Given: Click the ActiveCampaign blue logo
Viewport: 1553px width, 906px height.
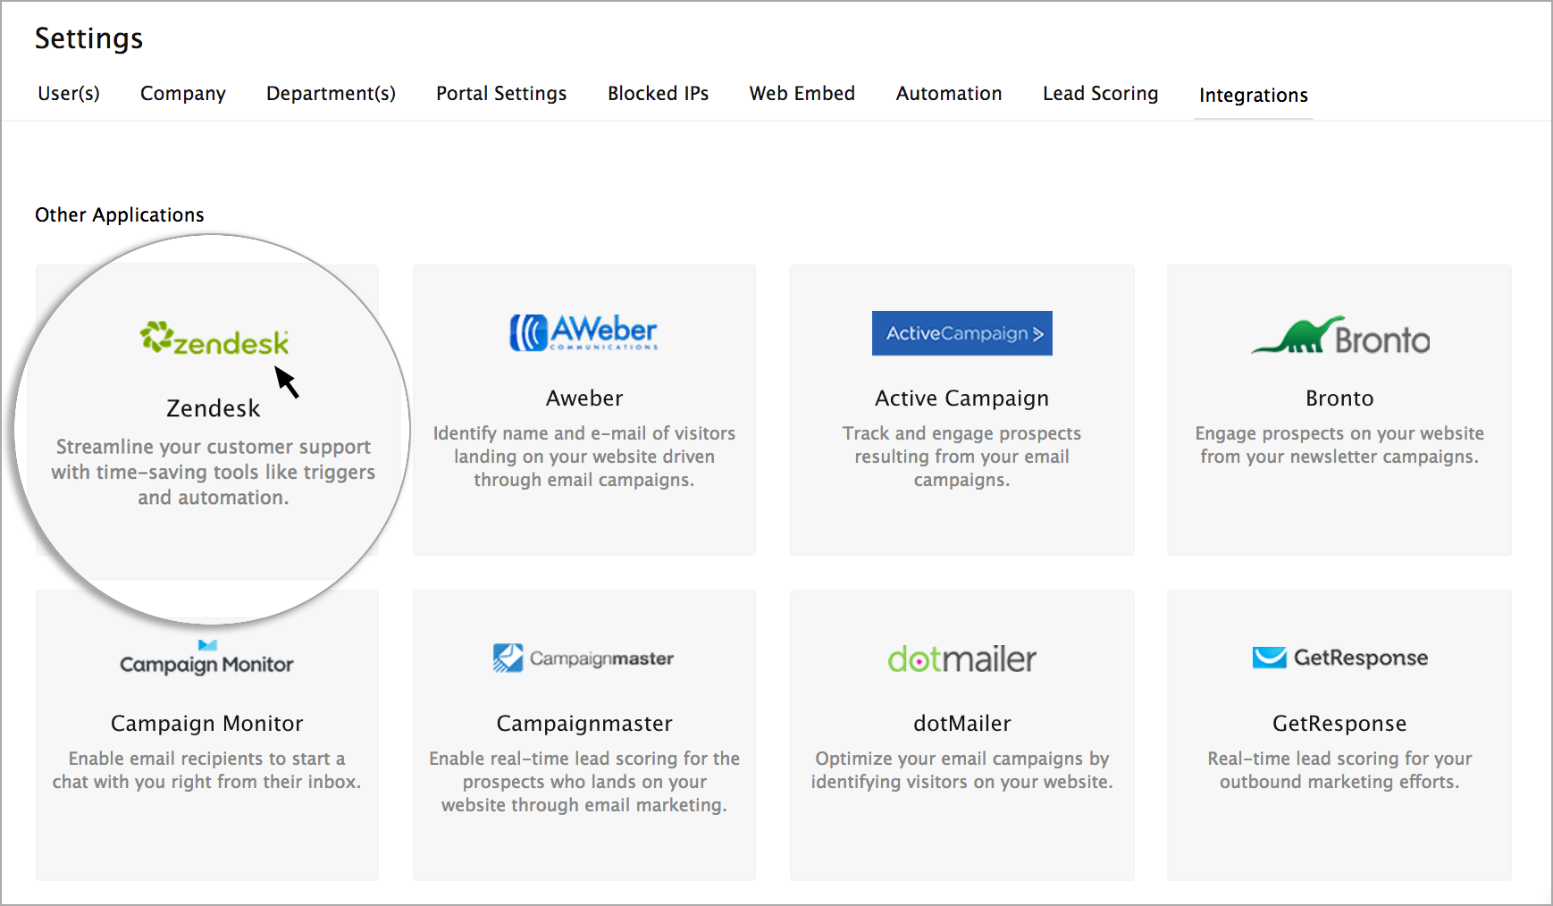Looking at the screenshot, I should 961,333.
